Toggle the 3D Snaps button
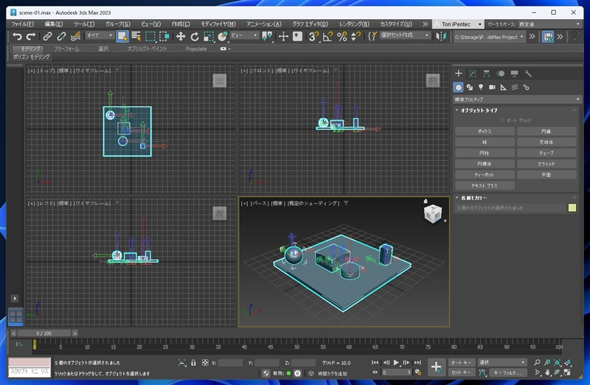Image resolution: width=590 pixels, height=385 pixels. click(313, 36)
